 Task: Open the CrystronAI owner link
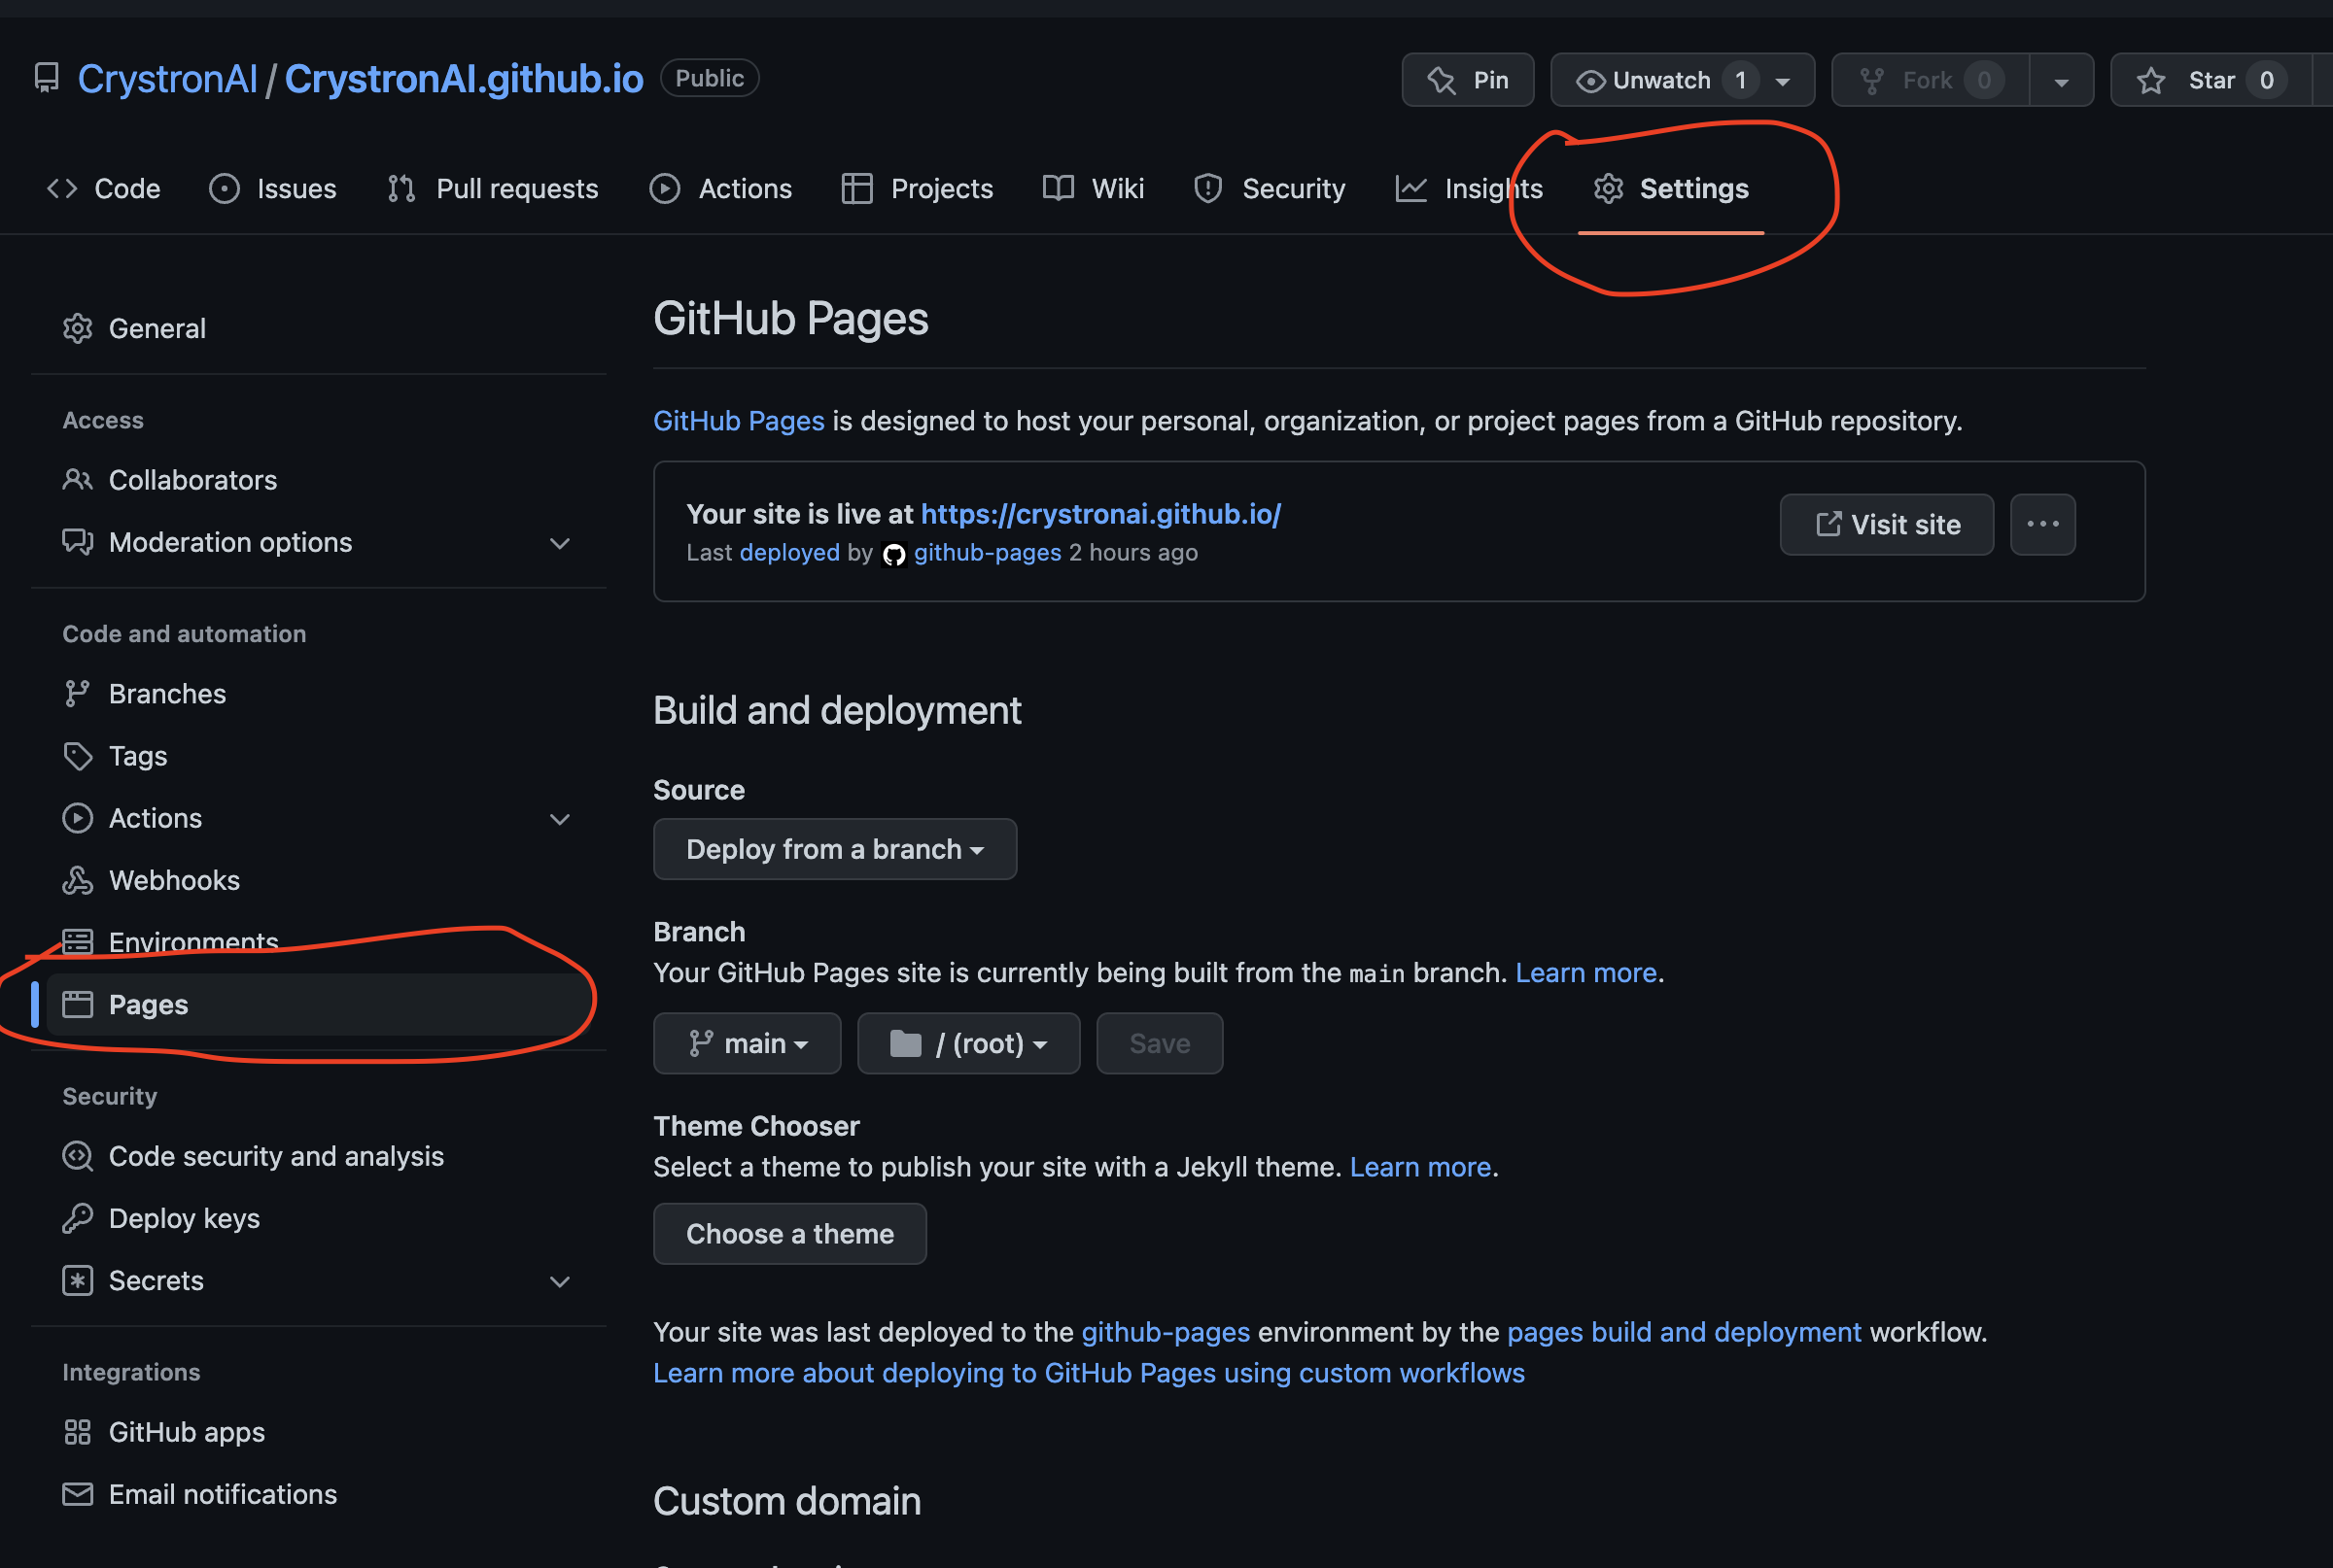click(x=167, y=78)
